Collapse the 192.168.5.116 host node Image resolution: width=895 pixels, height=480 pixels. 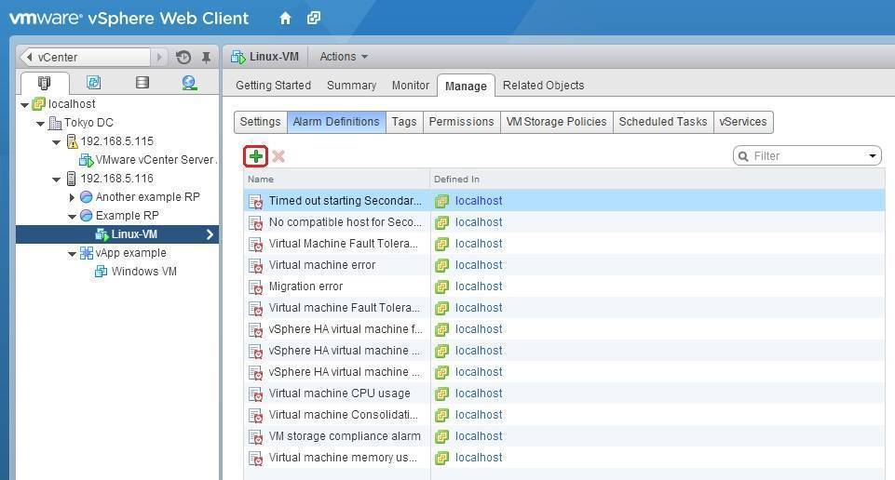(56, 180)
